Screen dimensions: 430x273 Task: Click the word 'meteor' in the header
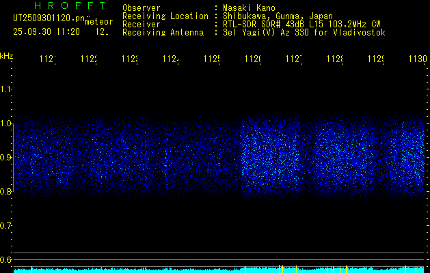98,22
